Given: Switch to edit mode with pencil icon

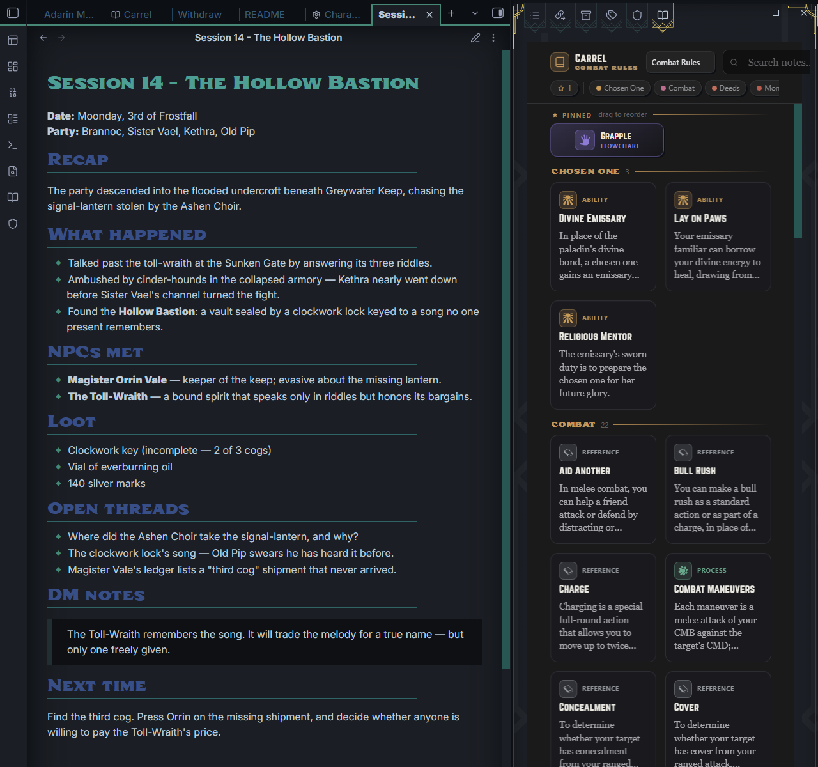Looking at the screenshot, I should (475, 38).
